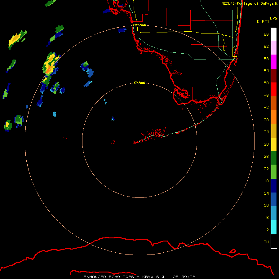The height and width of the screenshot is (279, 279).
Task: Click the "TOPS" legend title
Action: click(272, 18)
